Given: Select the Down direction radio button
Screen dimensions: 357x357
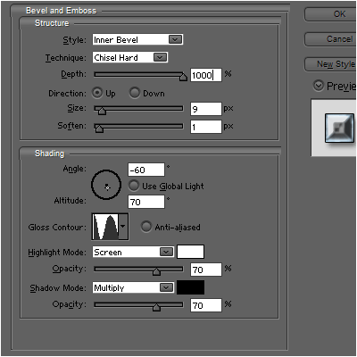Looking at the screenshot, I should (135, 93).
